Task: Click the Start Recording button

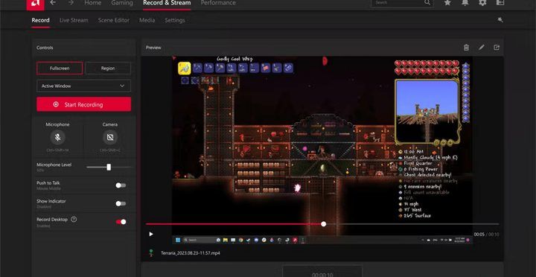Action: coord(83,104)
